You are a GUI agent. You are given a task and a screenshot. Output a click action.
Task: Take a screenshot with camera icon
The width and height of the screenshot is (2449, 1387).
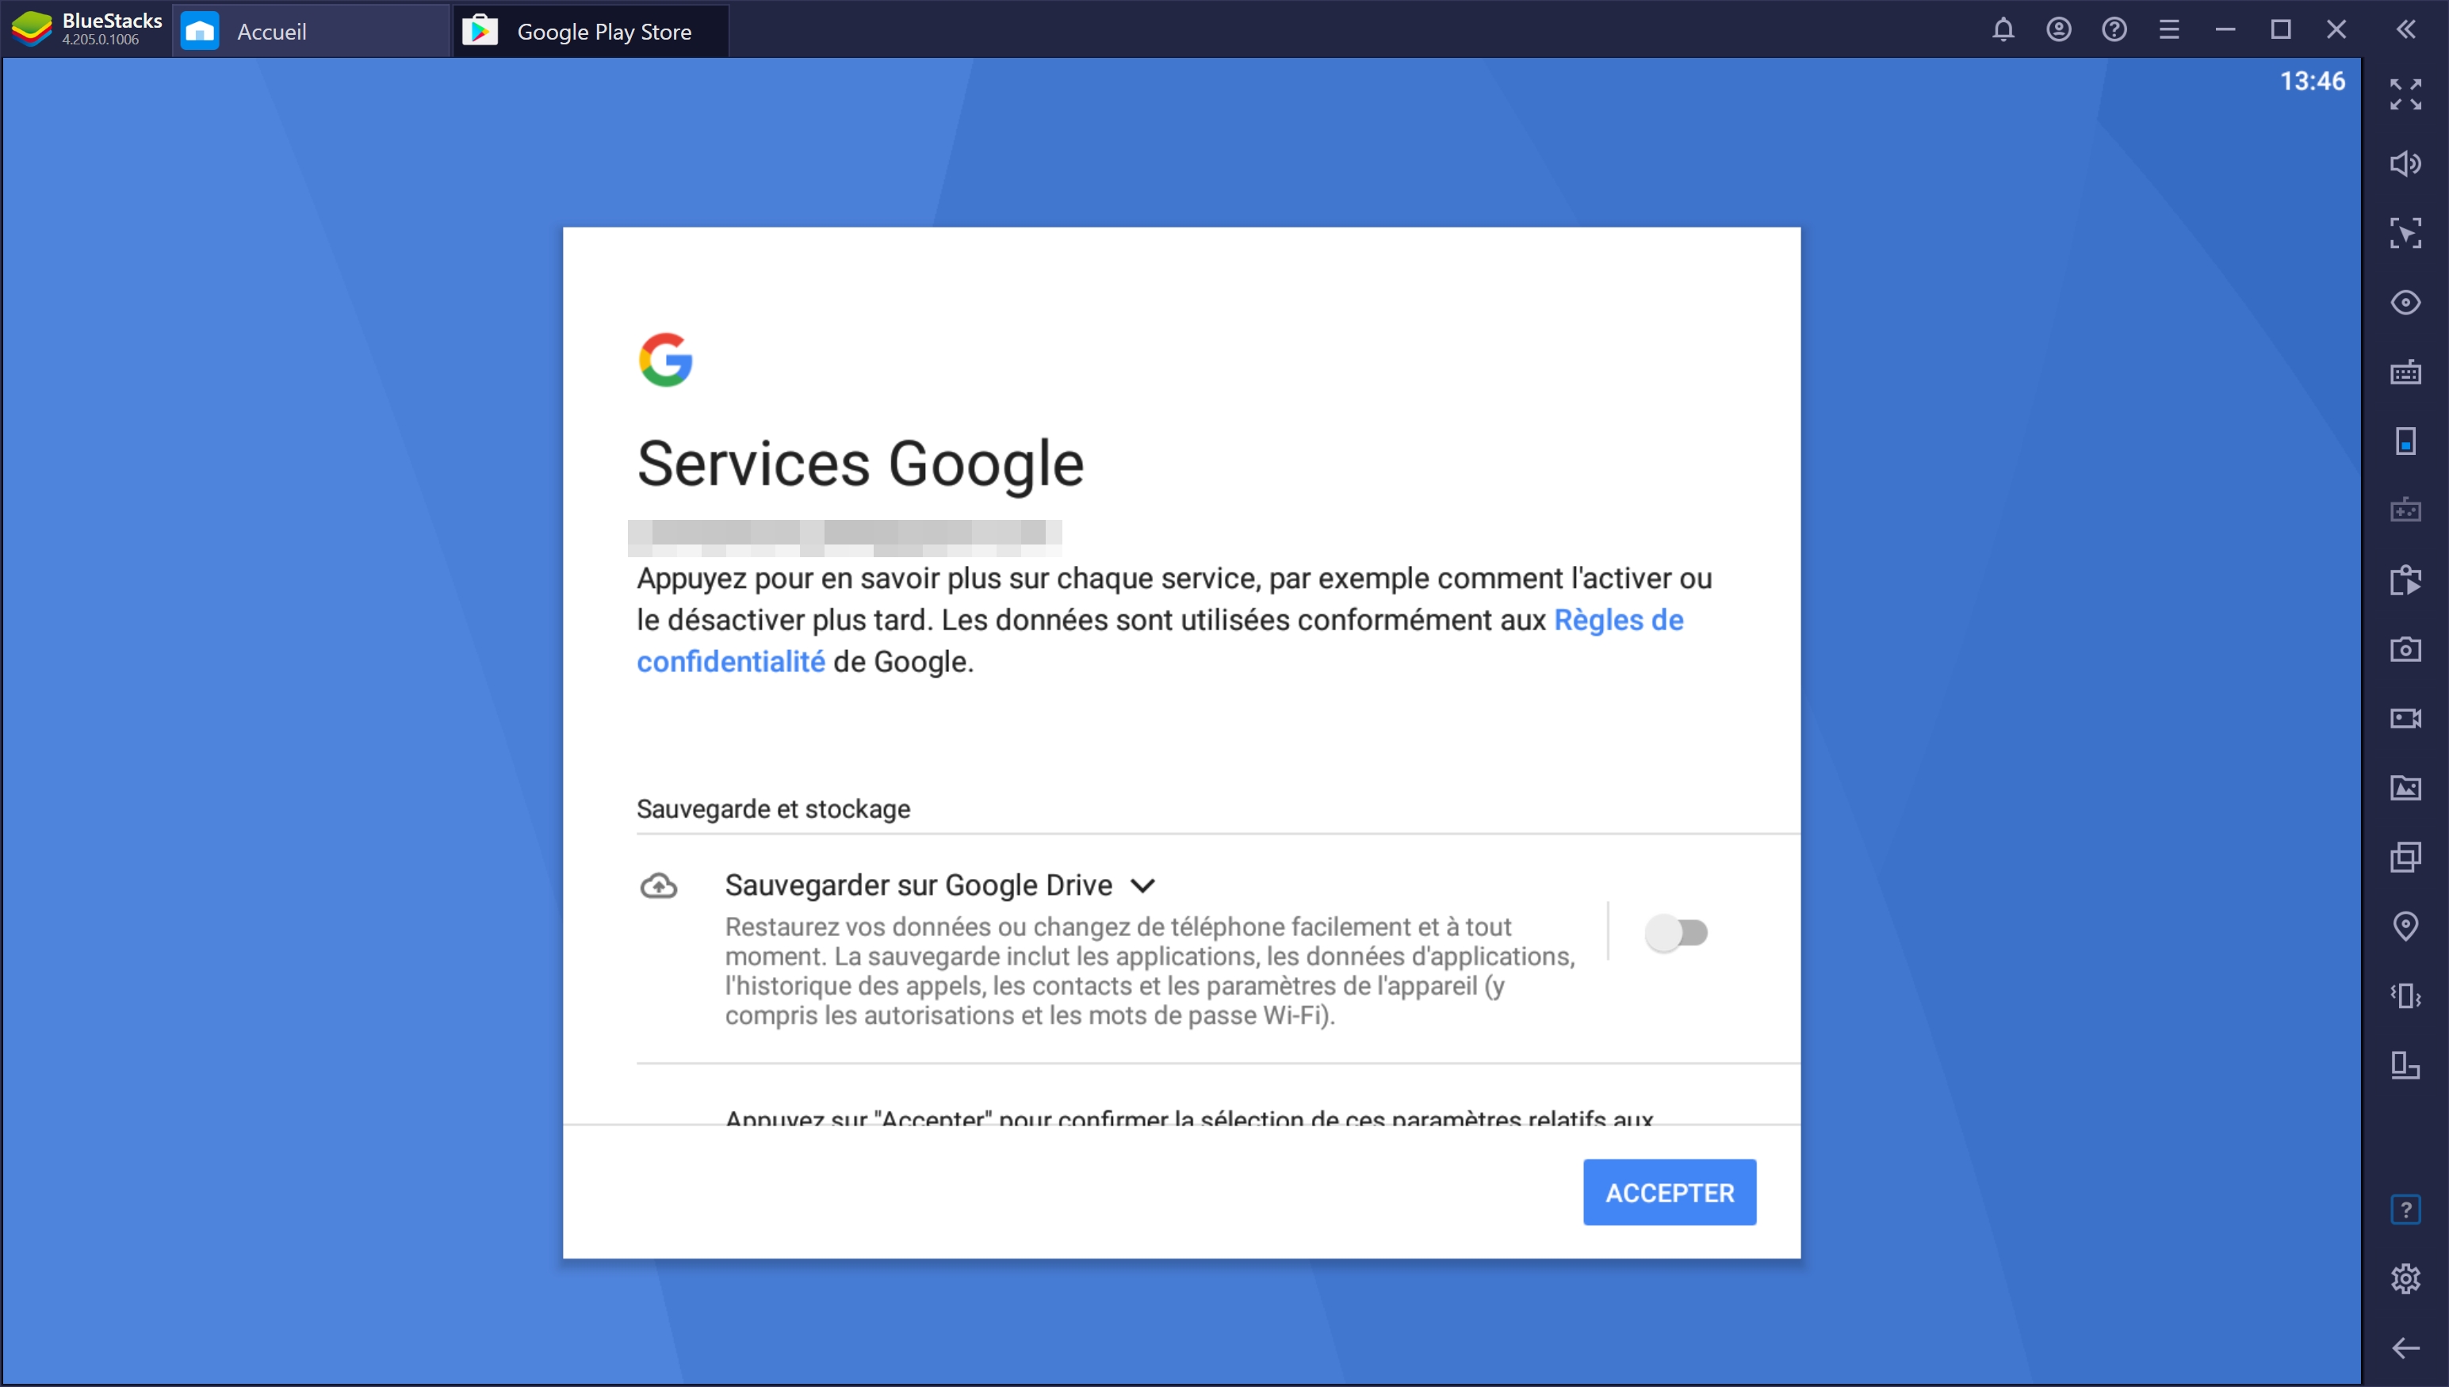[x=2405, y=650]
